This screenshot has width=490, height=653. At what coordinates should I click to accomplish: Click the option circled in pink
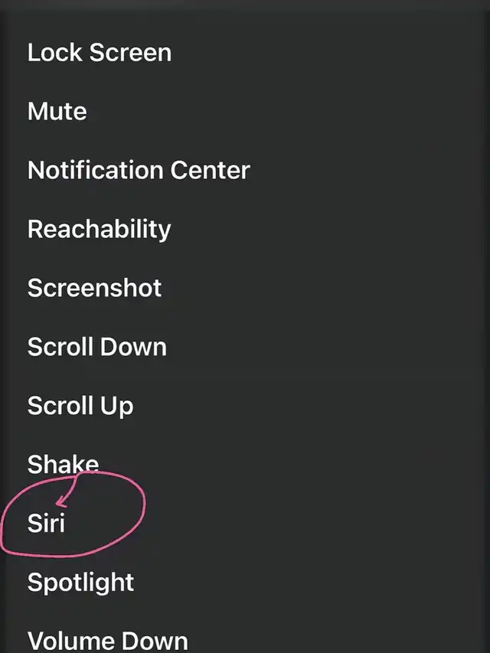click(47, 524)
